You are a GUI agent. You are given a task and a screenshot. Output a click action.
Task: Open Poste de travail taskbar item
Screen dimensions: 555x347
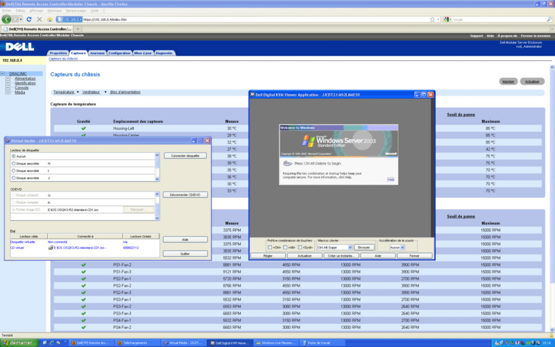coord(321,343)
